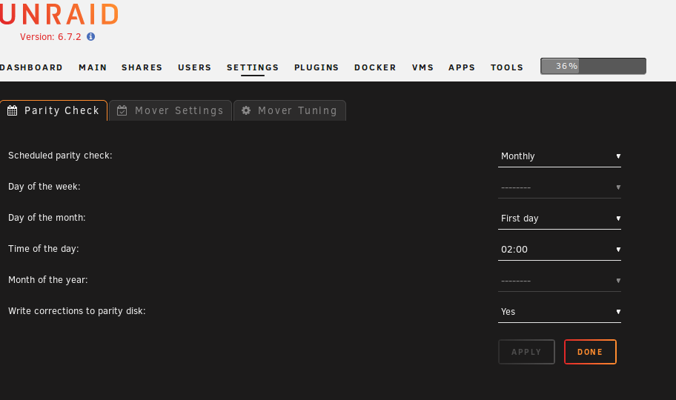Viewport: 676px width, 400px height.
Task: Open the Write corrections dropdown
Action: (559, 312)
